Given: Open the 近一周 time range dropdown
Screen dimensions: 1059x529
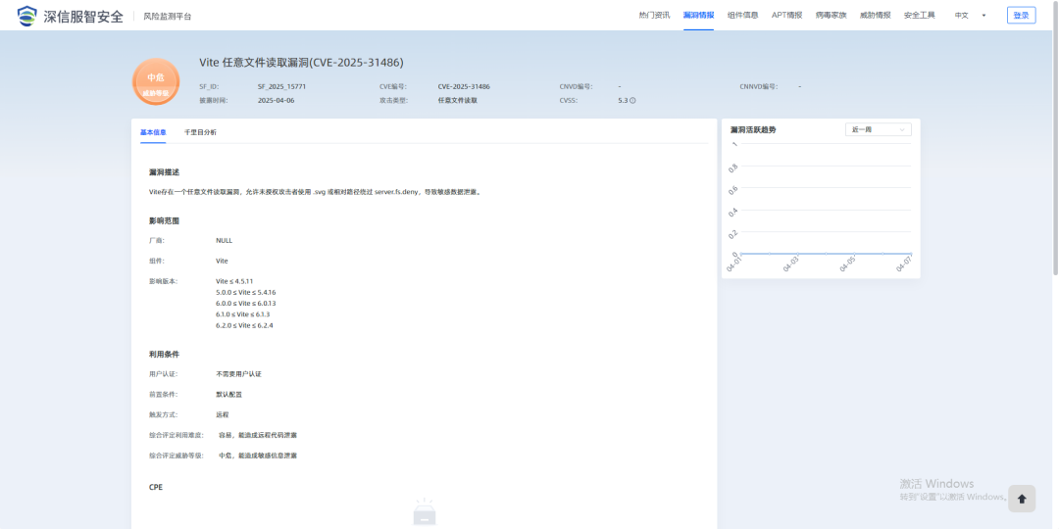Looking at the screenshot, I should [878, 129].
